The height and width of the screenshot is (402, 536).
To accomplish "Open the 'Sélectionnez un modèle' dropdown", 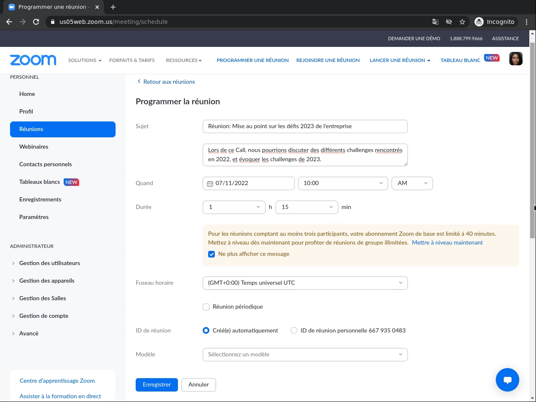I will coord(305,355).
